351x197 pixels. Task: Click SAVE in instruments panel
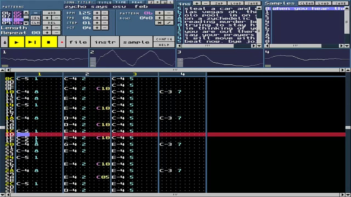(252, 3)
